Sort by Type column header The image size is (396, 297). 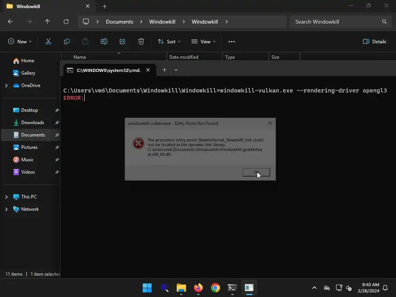click(x=246, y=57)
